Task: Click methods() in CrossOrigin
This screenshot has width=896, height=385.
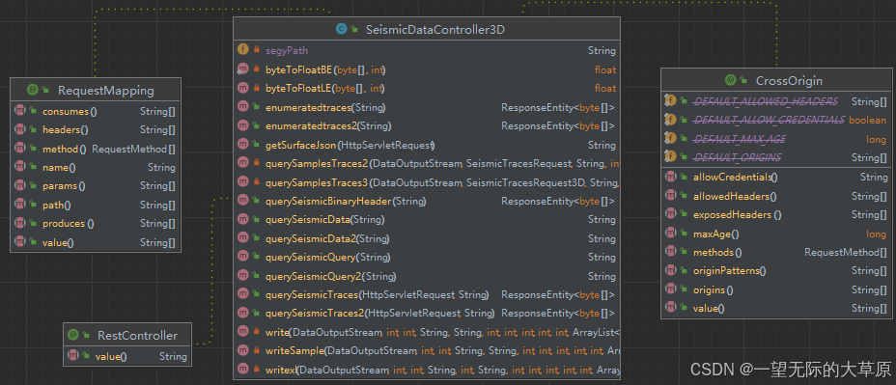Action: 775,252
